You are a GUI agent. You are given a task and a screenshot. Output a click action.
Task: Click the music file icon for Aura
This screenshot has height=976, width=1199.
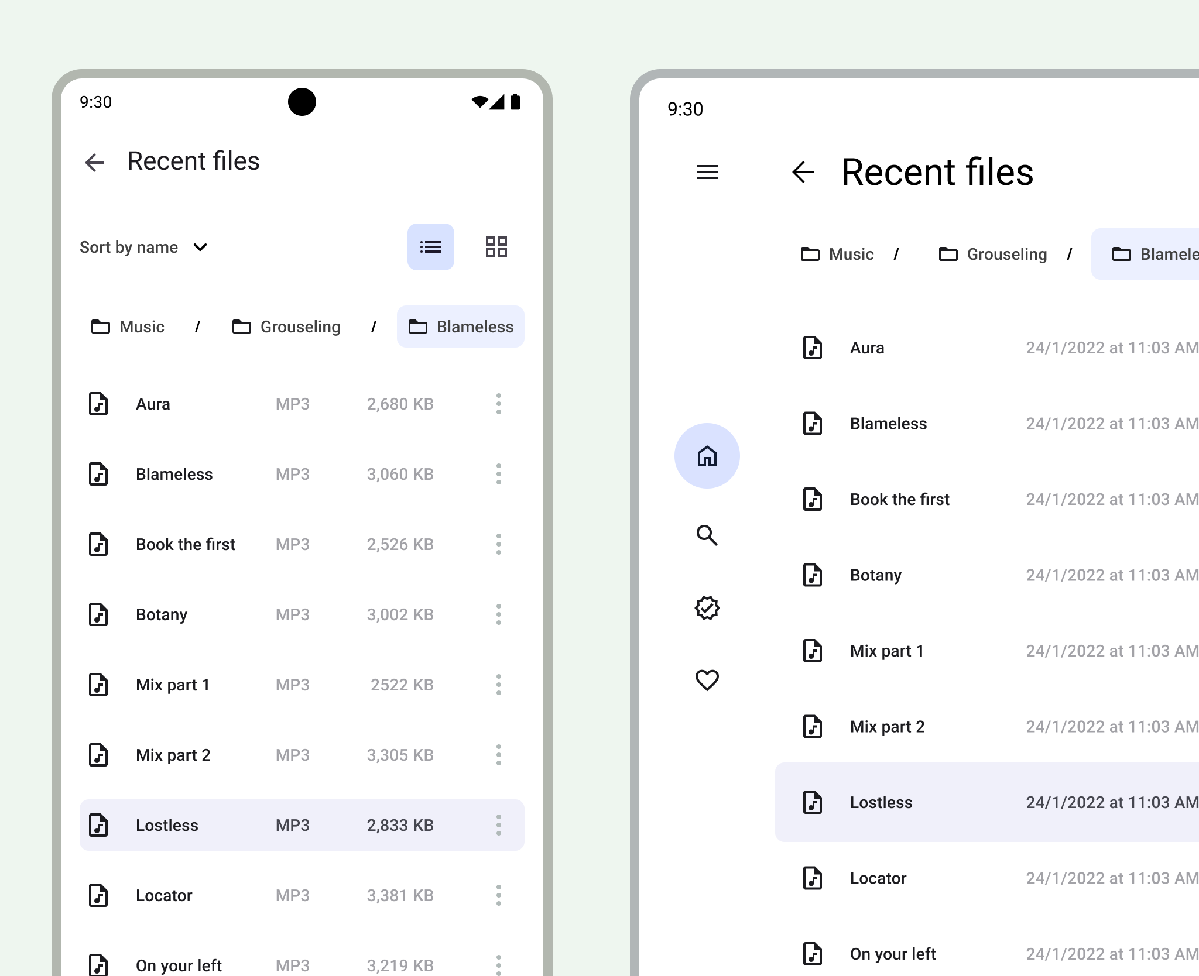[100, 404]
